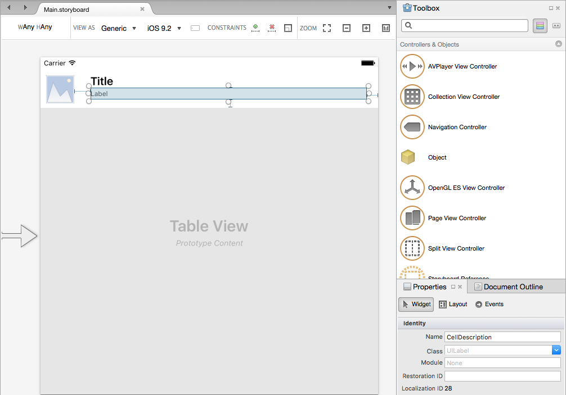The width and height of the screenshot is (566, 395).
Task: Add recommended constraints with green plus icon
Action: (x=255, y=28)
